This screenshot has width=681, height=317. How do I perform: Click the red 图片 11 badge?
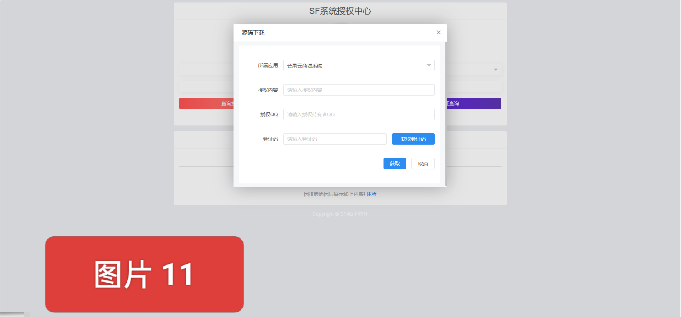[x=144, y=274]
